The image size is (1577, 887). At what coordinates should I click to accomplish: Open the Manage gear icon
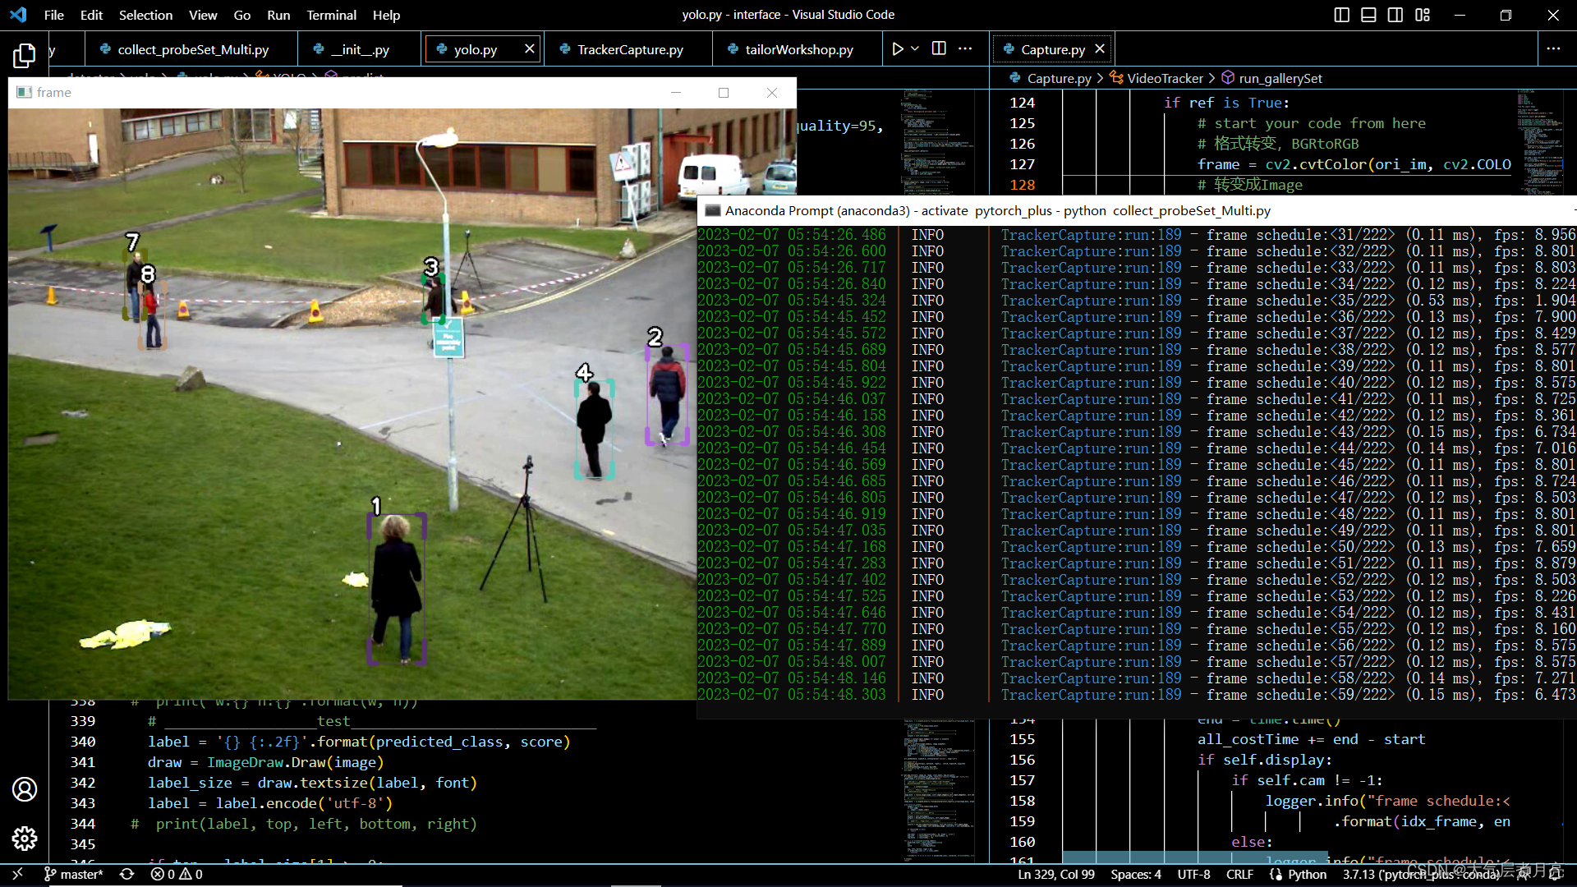(x=24, y=838)
